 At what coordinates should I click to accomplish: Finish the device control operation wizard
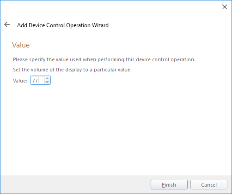pos(169,185)
